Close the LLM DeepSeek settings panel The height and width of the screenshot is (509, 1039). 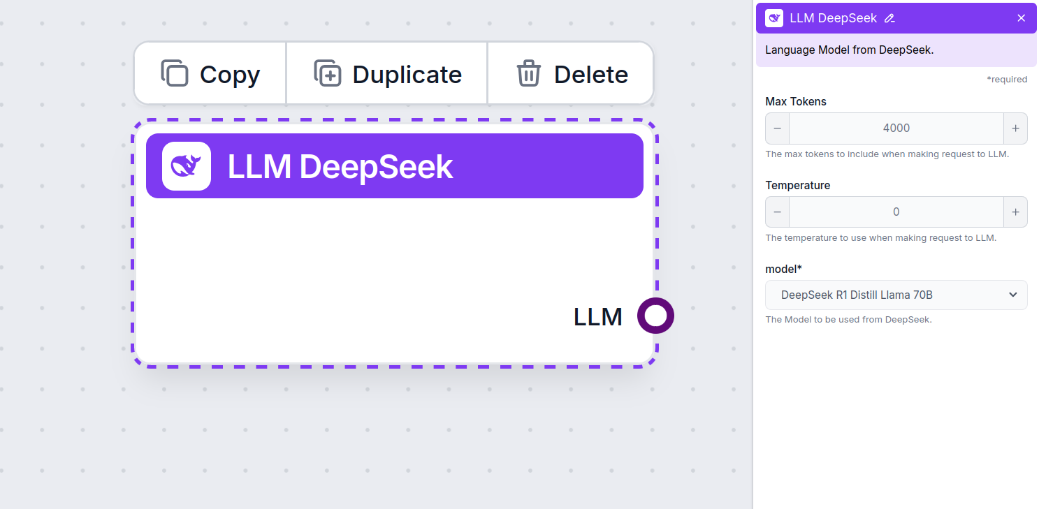point(1021,17)
